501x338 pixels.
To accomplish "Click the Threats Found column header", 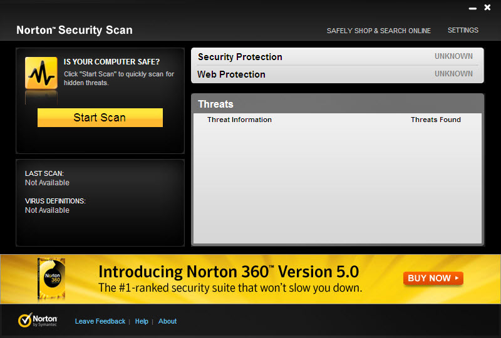I will click(x=435, y=120).
